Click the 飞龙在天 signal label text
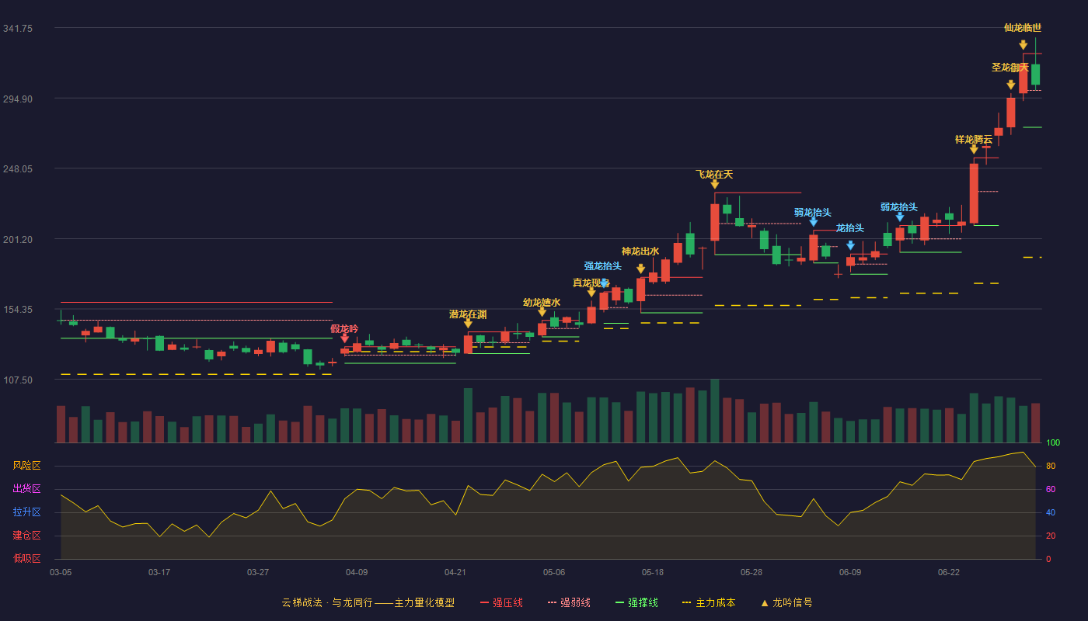This screenshot has width=1088, height=621. coord(715,174)
